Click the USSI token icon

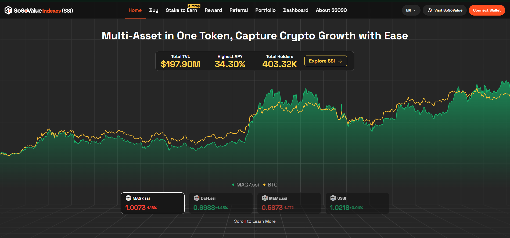click(333, 198)
